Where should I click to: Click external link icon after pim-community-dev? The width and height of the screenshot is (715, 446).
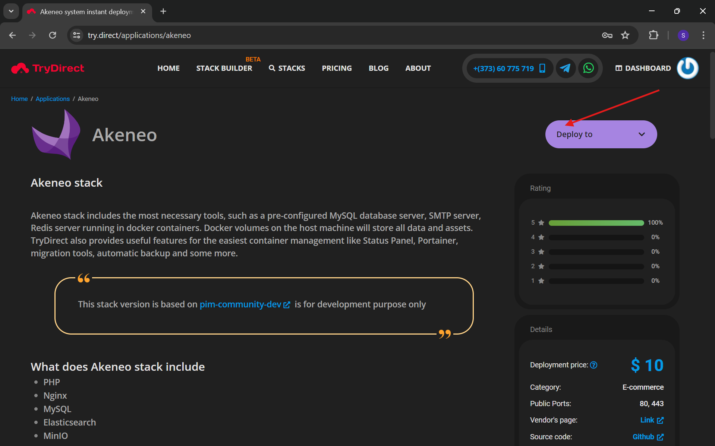[x=287, y=305]
